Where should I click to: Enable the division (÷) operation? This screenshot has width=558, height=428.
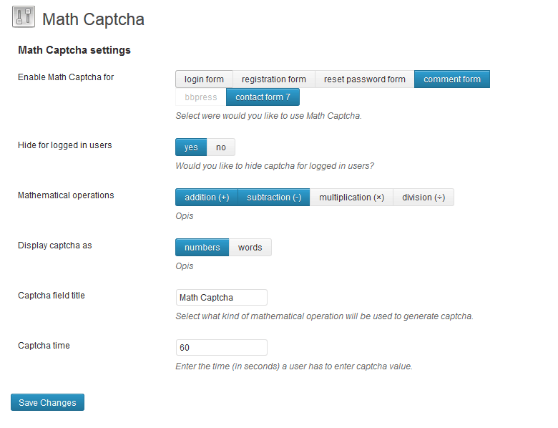click(423, 198)
